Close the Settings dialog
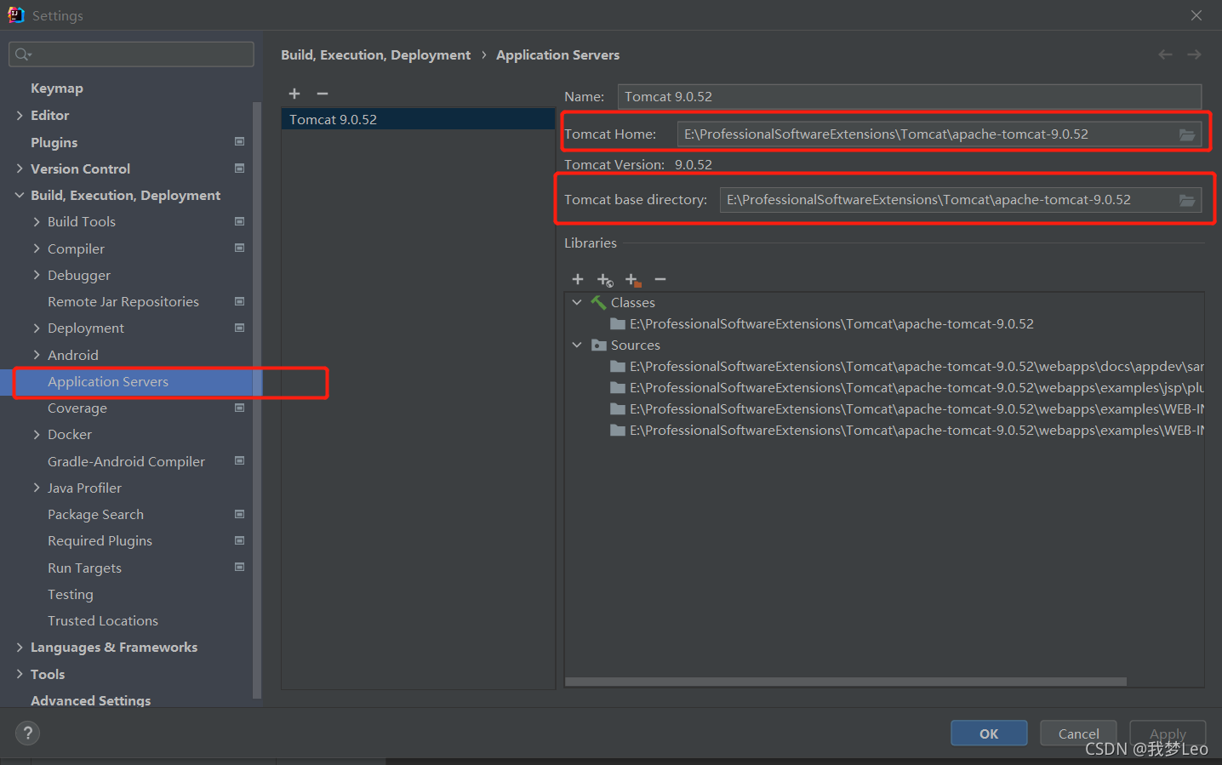This screenshot has height=765, width=1222. (1196, 15)
